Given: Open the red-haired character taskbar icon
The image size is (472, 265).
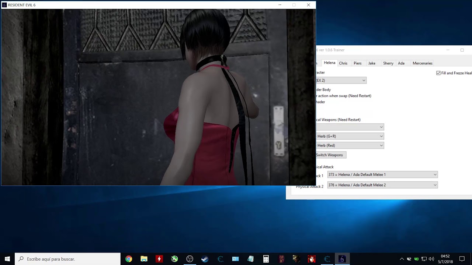Looking at the screenshot, I should (312, 259).
